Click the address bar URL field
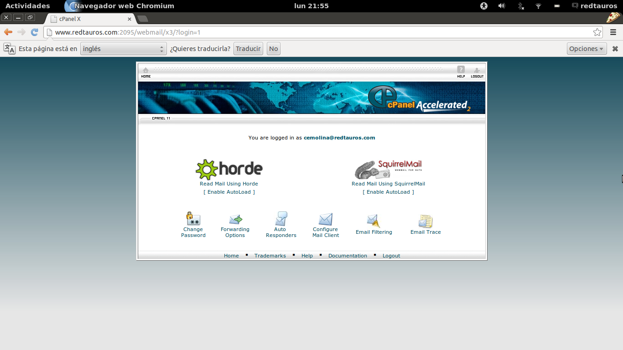Viewport: 623px width, 350px height. (324, 32)
